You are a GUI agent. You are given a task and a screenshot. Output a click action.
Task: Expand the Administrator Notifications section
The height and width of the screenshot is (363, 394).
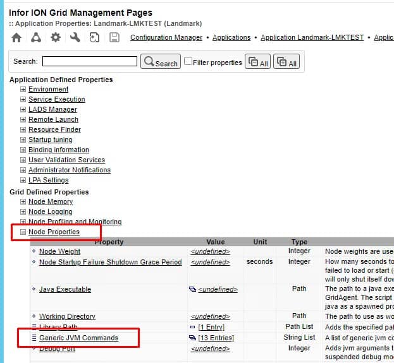pyautogui.click(x=23, y=170)
